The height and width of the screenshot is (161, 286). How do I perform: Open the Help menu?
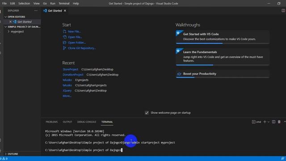coord(76,4)
